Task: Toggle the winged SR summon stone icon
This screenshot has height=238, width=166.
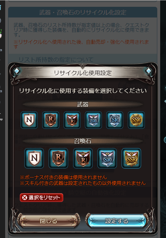Action: pyautogui.click(x=107, y=158)
